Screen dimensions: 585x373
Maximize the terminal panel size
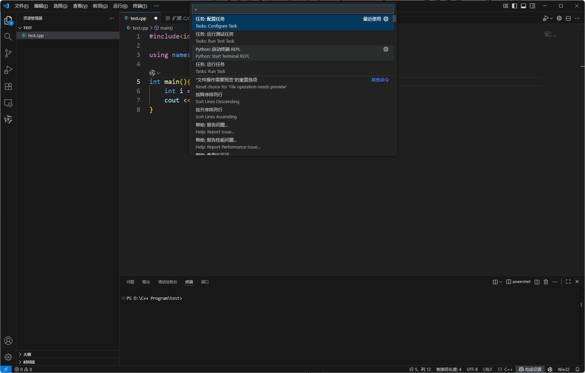tap(568, 282)
